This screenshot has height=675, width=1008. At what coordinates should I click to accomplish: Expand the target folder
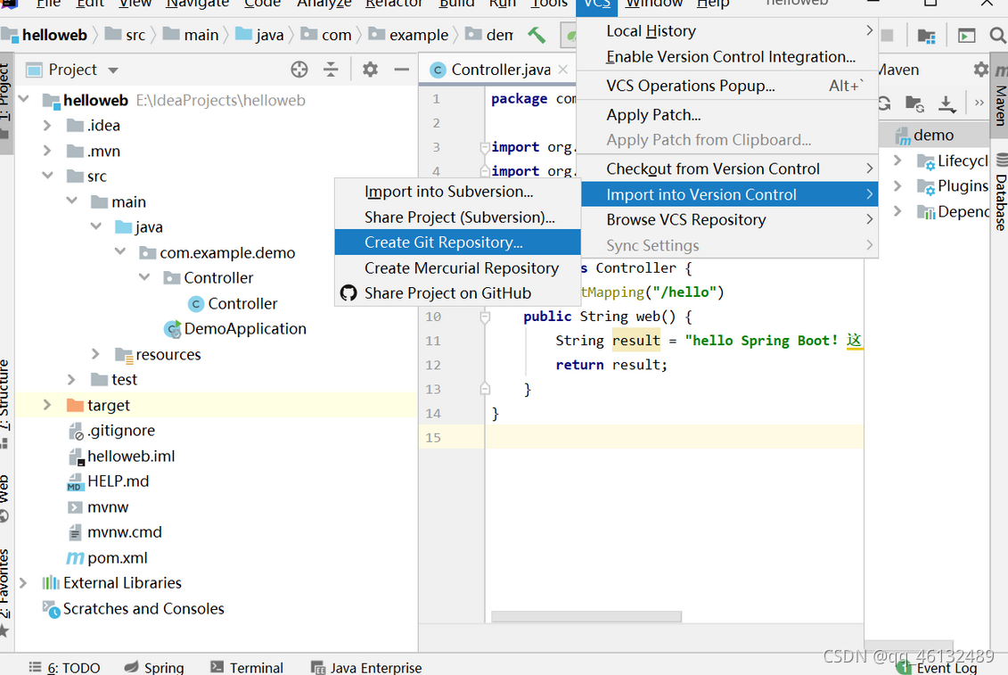pos(47,405)
